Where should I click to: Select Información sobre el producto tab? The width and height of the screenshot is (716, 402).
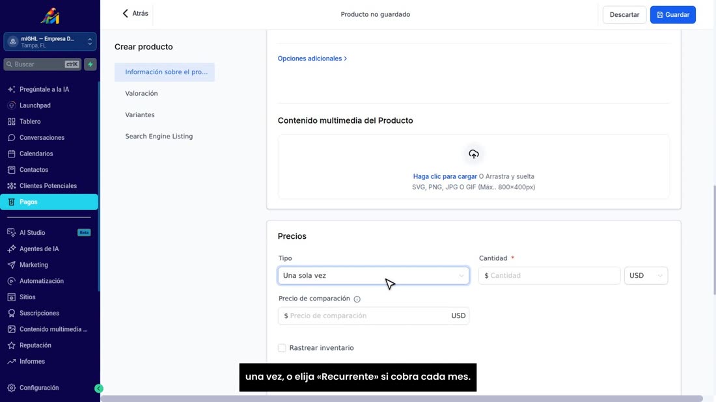tap(165, 72)
